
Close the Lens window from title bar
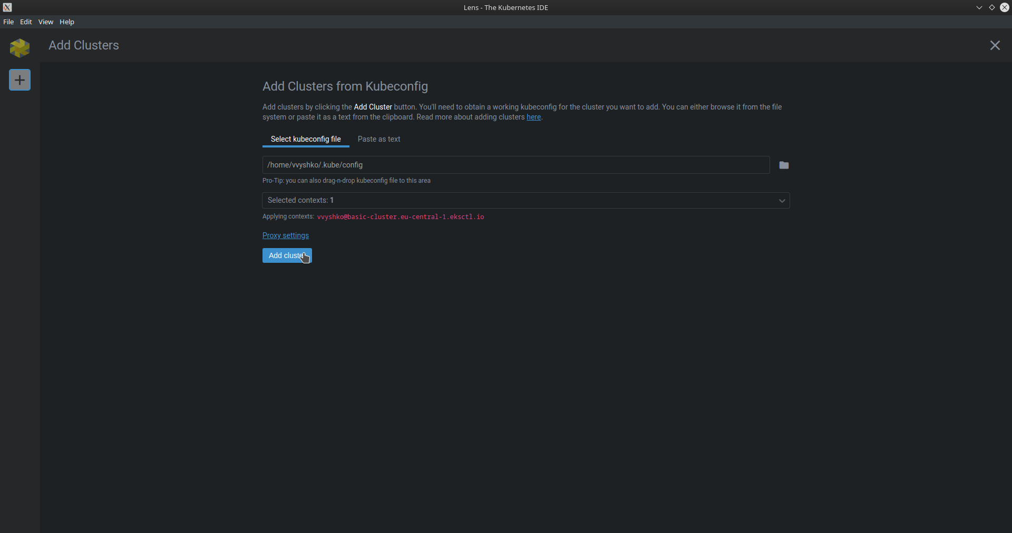pos(1005,7)
